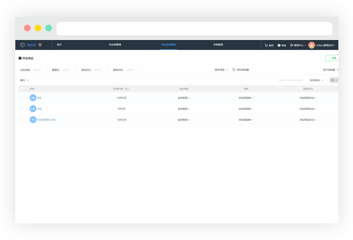Click the green 新建 button
Screen dimensions: 353x240
click(x=332, y=58)
